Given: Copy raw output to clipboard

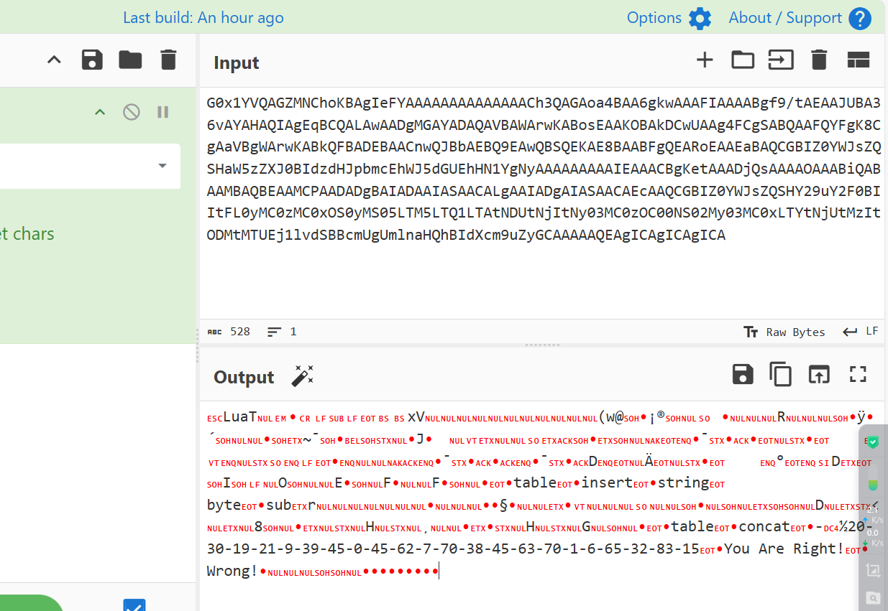Looking at the screenshot, I should 781,374.
